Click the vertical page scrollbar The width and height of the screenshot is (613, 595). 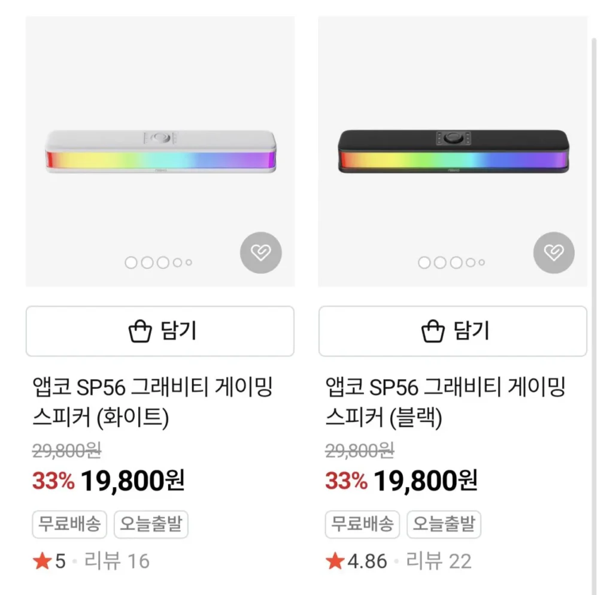(594, 300)
